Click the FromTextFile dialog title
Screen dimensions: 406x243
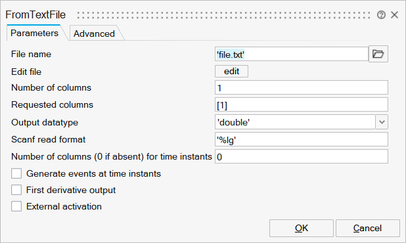[x=35, y=14]
